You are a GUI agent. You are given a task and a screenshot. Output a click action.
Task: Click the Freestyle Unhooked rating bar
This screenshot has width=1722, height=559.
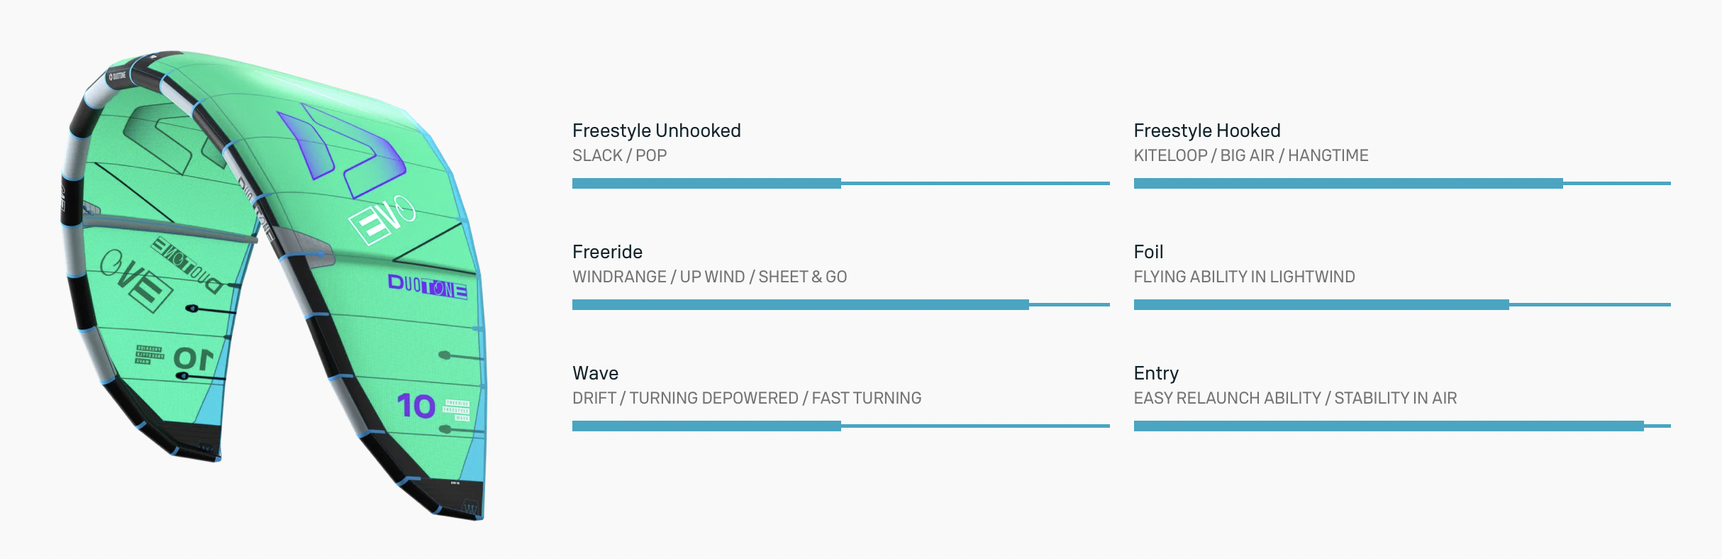click(x=840, y=184)
